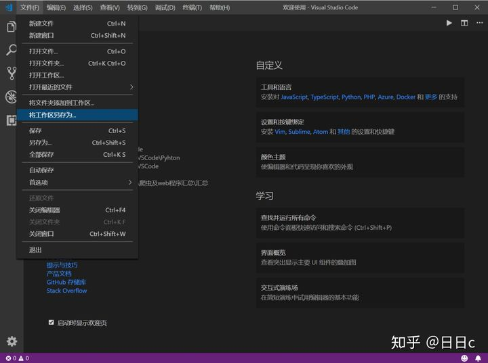Image resolution: width=488 pixels, height=363 pixels.
Task: Click the VS Code logo icon
Action: click(x=9, y=7)
